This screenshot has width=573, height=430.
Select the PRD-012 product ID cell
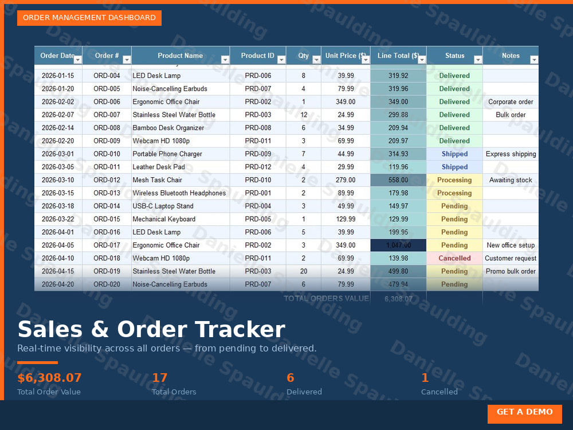tap(258, 167)
